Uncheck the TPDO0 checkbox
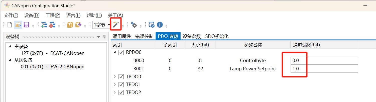This screenshot has width=376, height=102. pos(121,77)
